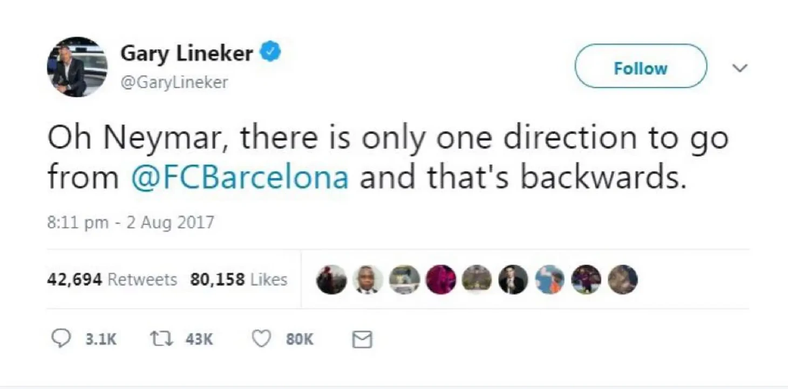The height and width of the screenshot is (389, 788).
Task: View the 80,158 Likes list
Action: [239, 280]
